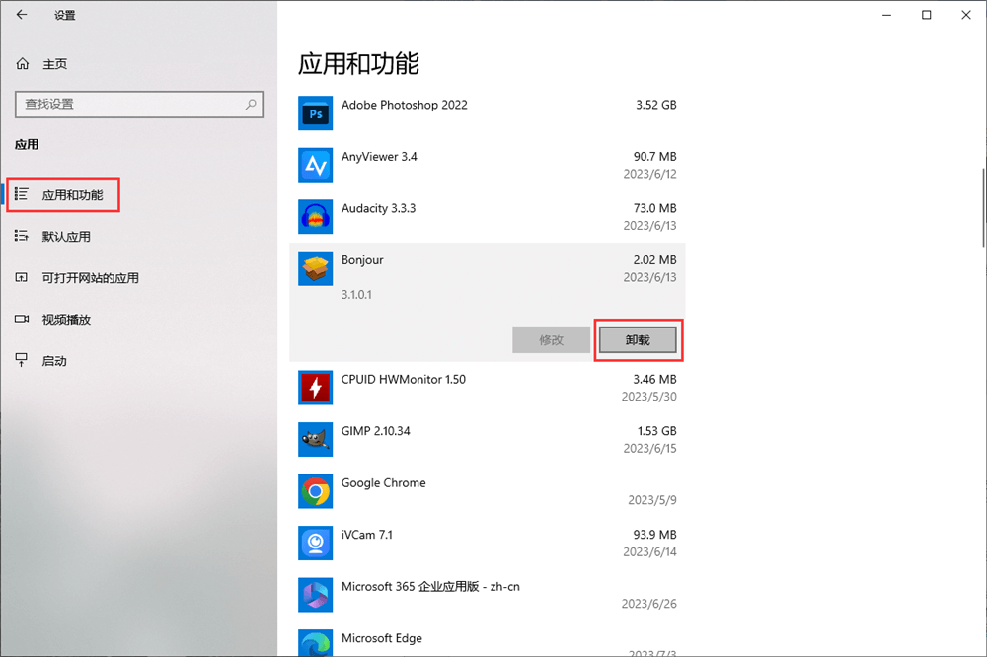
Task: Click the Microsoft 365 app icon
Action: 316,595
